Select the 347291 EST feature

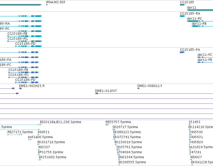point(195,152)
